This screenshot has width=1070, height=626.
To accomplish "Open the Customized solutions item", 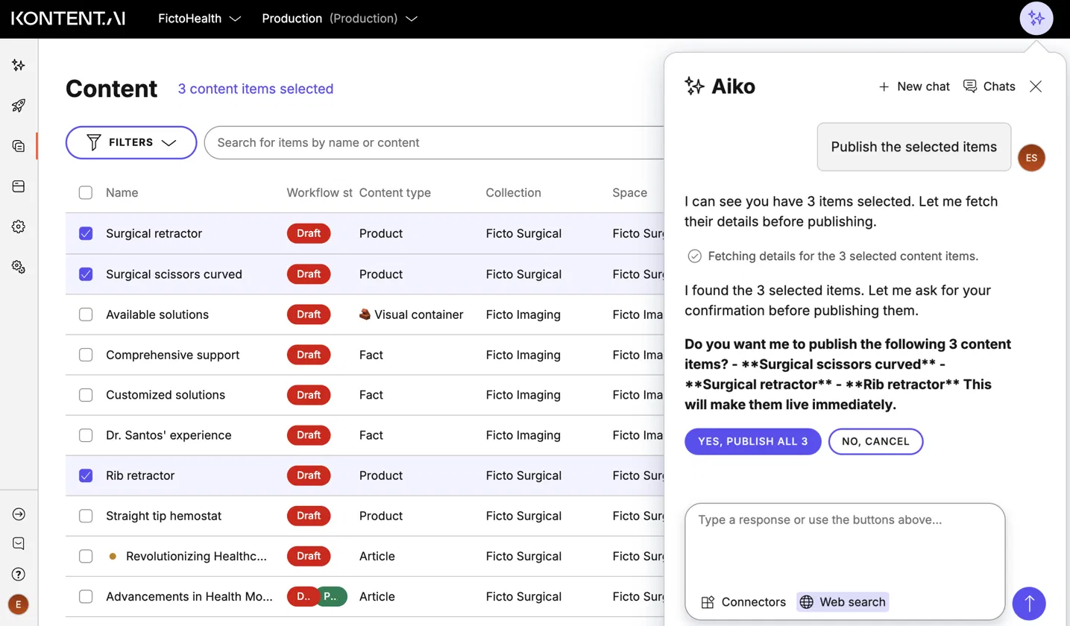I will pyautogui.click(x=166, y=395).
